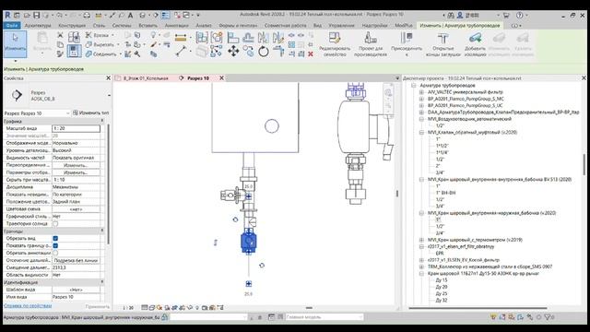
Task: Open the Файл (File) menu tab
Action: [x=12, y=26]
